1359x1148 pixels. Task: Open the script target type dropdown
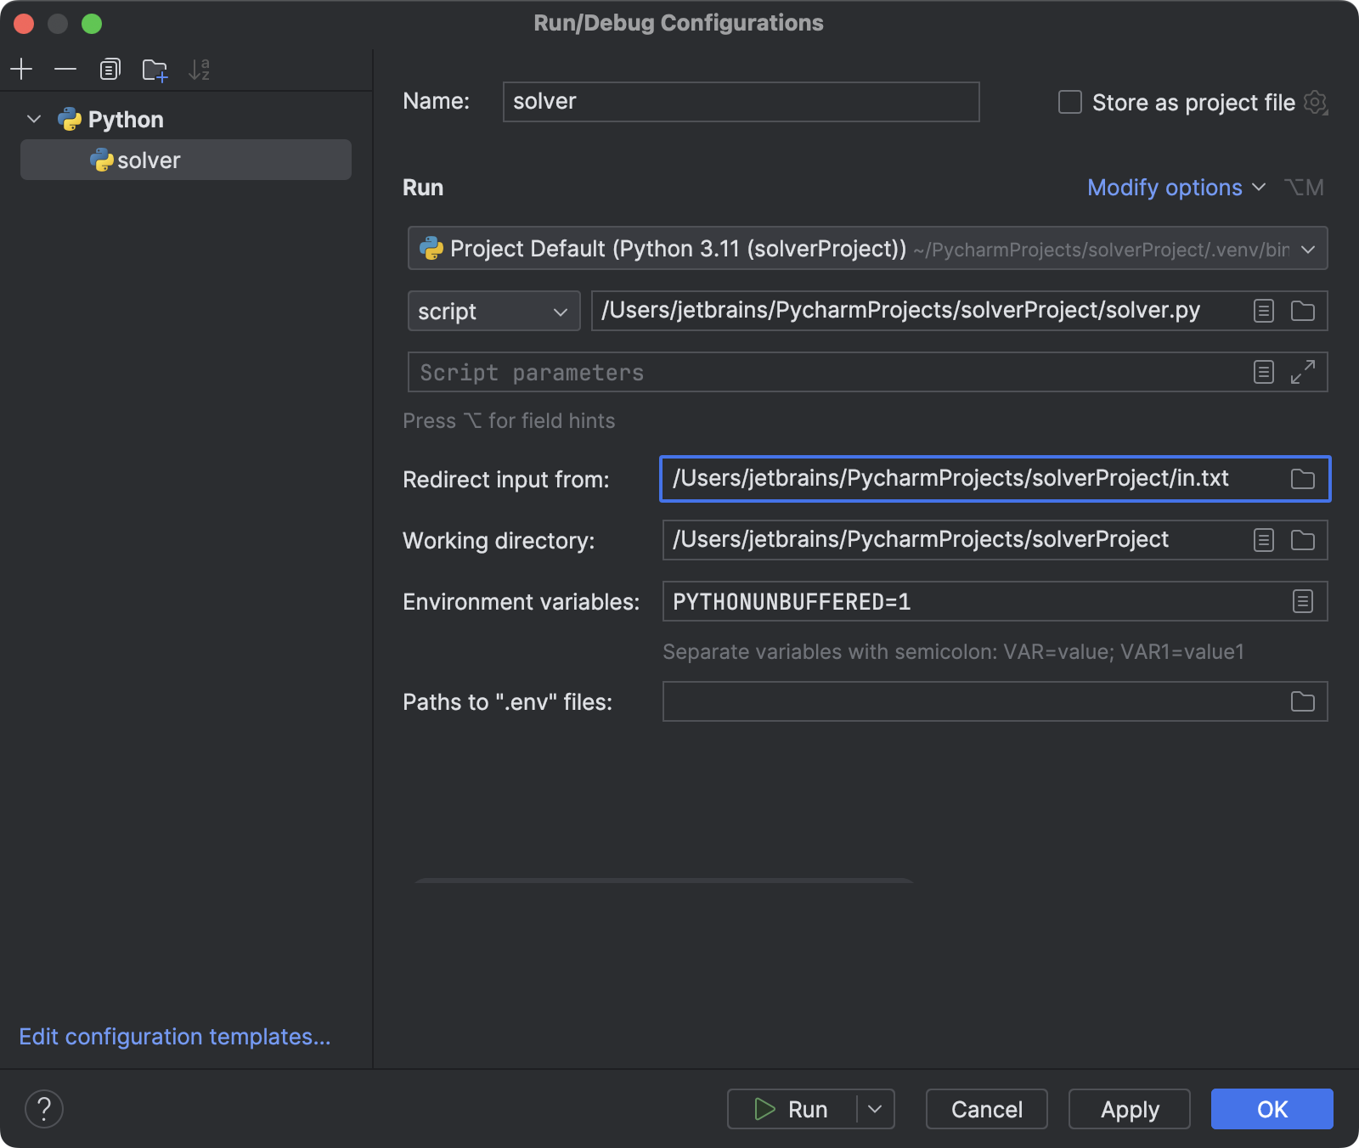pos(493,311)
